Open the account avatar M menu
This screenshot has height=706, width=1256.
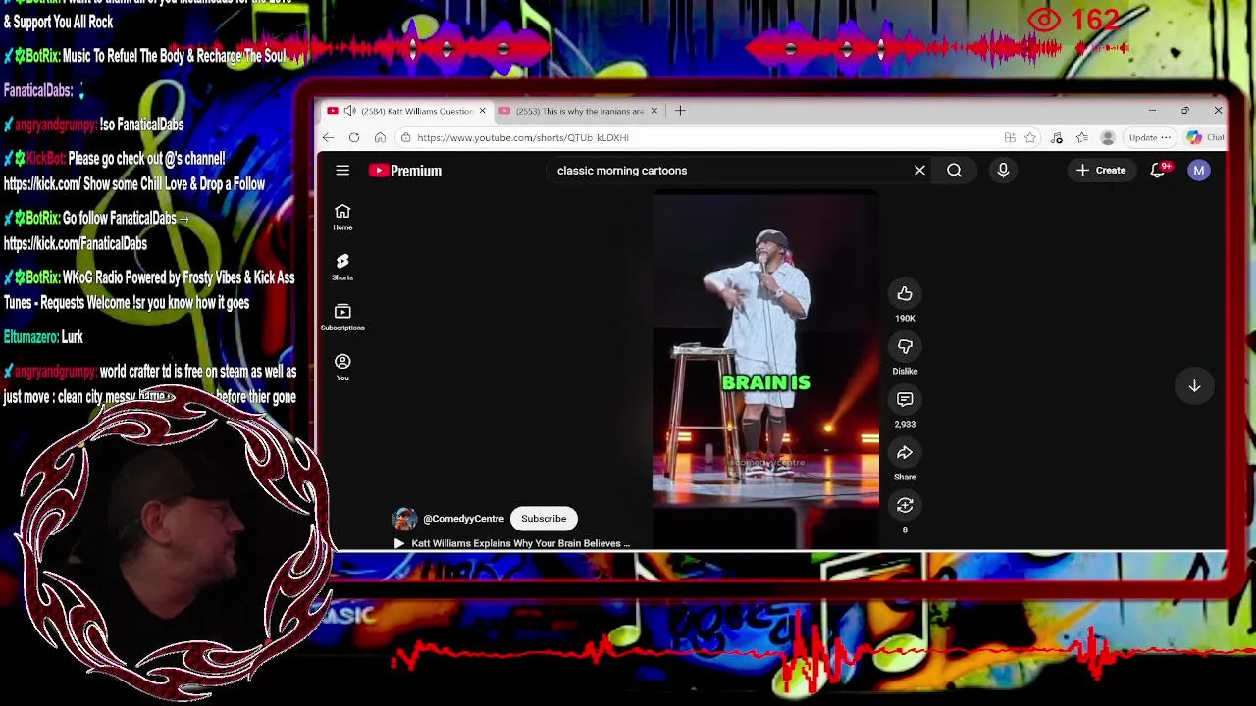click(1198, 171)
